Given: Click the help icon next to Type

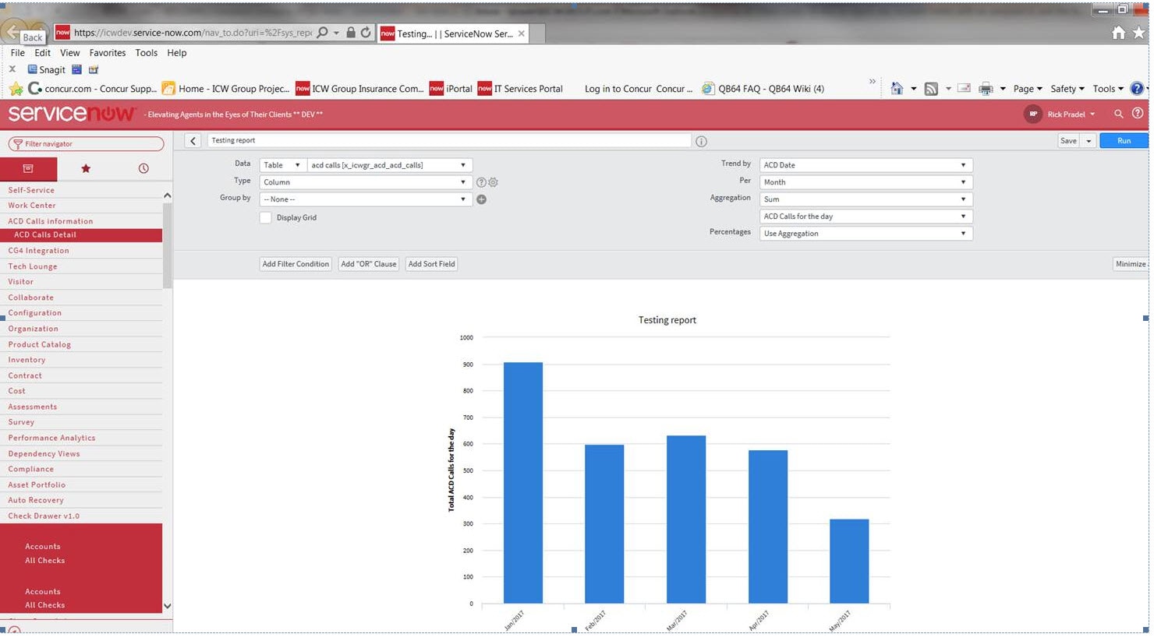Looking at the screenshot, I should click(x=481, y=182).
